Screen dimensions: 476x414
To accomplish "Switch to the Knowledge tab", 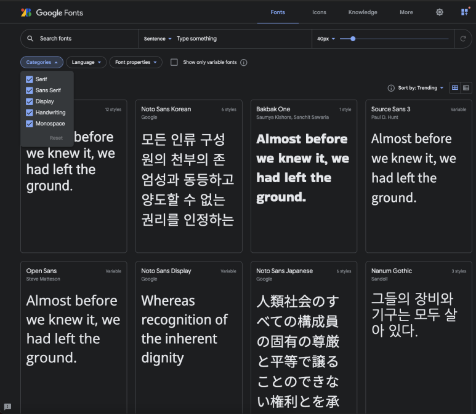I will (363, 12).
